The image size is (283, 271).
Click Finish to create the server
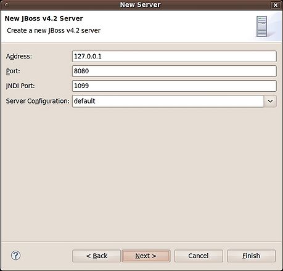pos(251,256)
